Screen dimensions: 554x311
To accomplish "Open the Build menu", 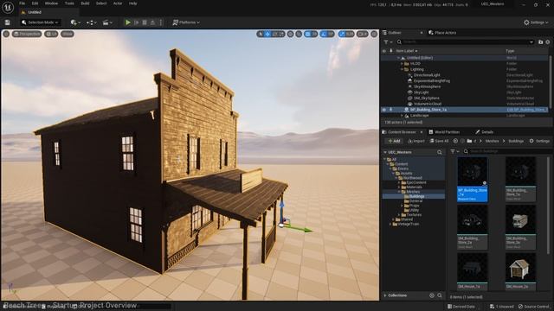I will 85,3.
